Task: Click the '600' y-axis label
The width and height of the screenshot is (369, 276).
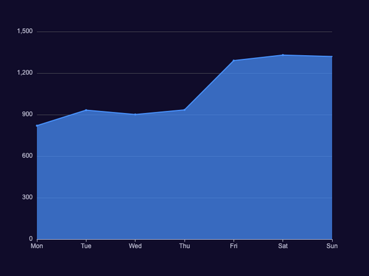Action: pyautogui.click(x=27, y=156)
